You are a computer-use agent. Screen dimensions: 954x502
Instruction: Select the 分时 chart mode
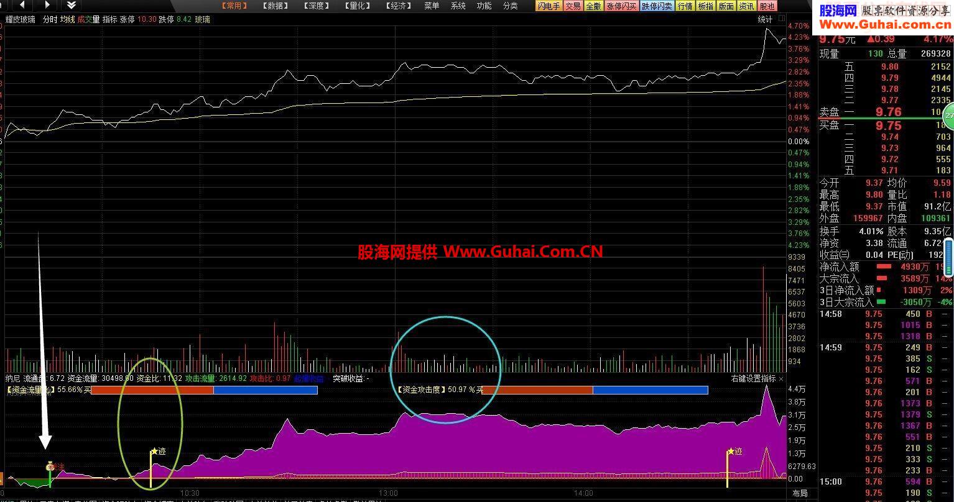point(50,19)
